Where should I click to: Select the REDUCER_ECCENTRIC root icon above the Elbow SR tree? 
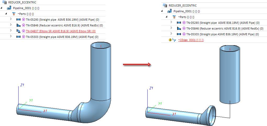[x=5, y=2]
